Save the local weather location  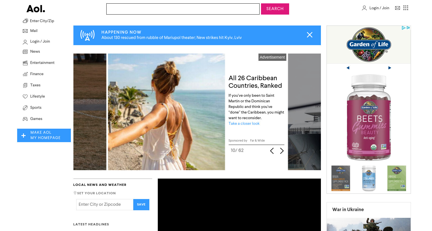(x=141, y=205)
